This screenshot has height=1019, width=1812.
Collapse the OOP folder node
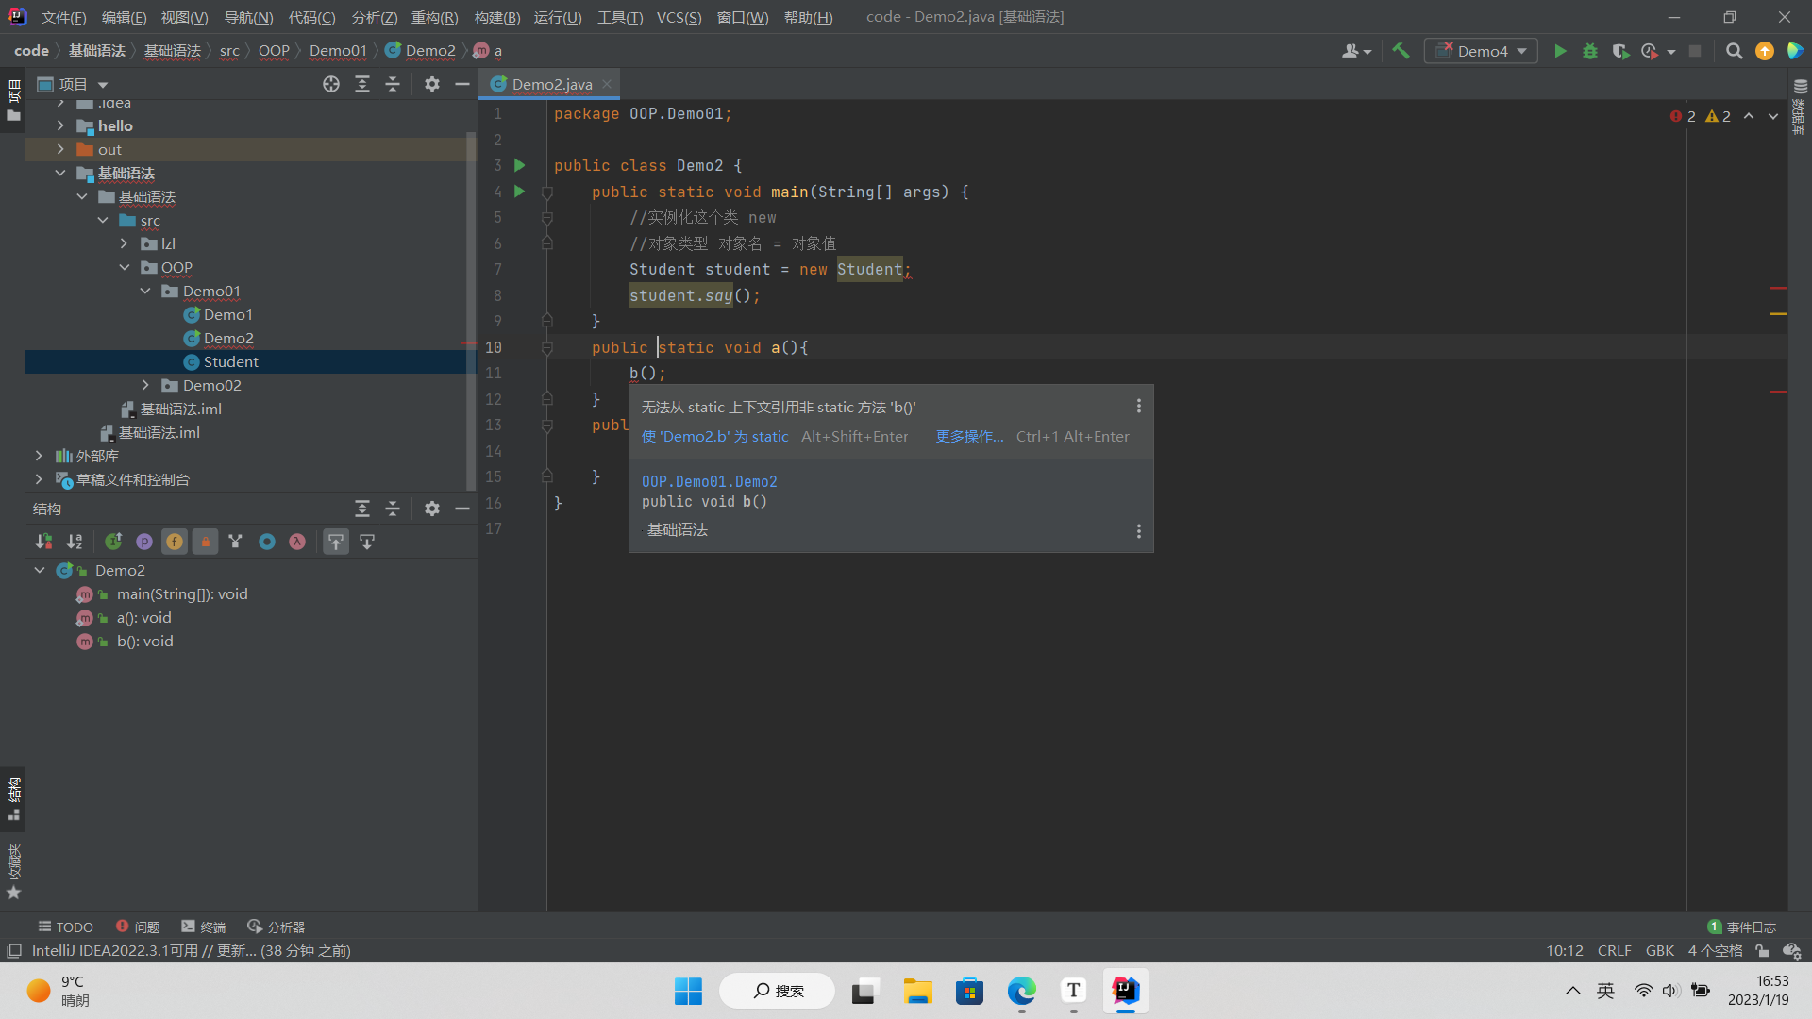click(x=125, y=267)
